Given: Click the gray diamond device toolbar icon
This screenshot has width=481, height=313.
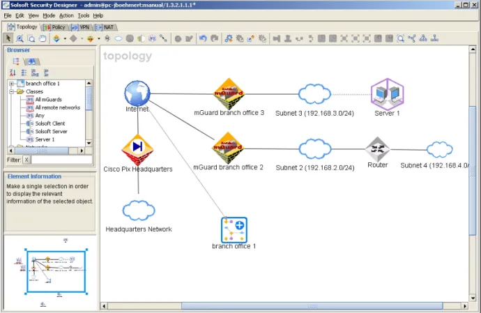Looking at the screenshot, I should tap(73, 38).
